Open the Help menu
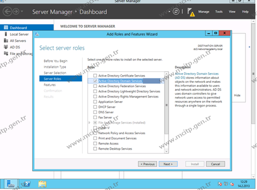The height and width of the screenshot is (190, 257). coord(245,11)
